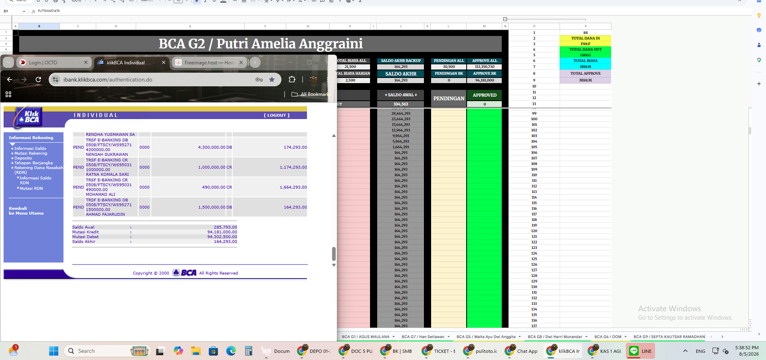Open Google Keep in Sheets side panel
This screenshot has width=766, height=360.
(759, 16)
